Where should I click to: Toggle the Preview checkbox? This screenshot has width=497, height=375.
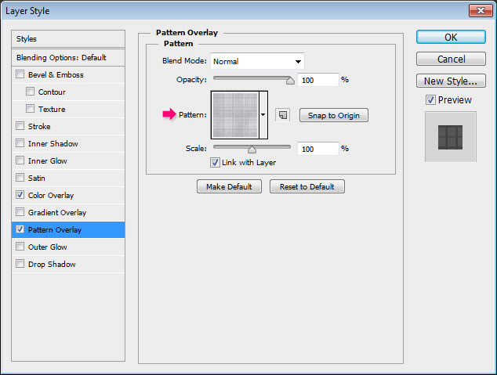click(x=430, y=100)
